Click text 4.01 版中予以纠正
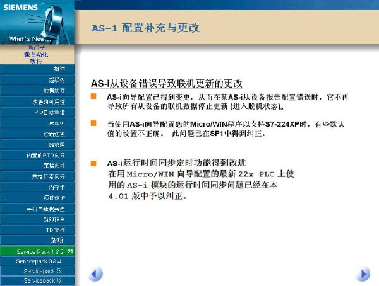Image resolution: width=379 pixels, height=286 pixels. [x=147, y=196]
